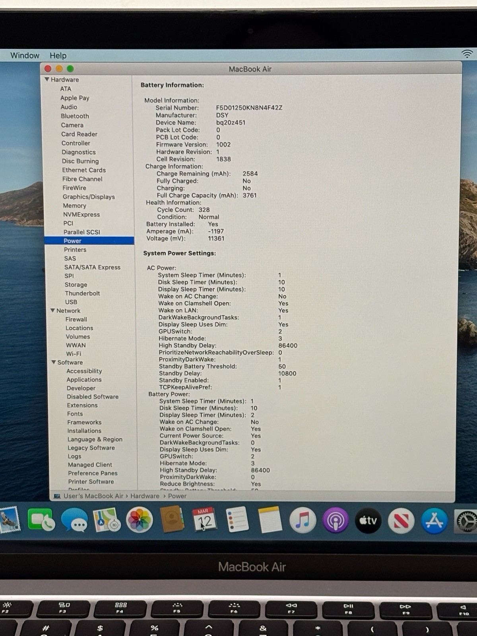
Task: Launch Reminders from the Dock
Action: (x=237, y=520)
